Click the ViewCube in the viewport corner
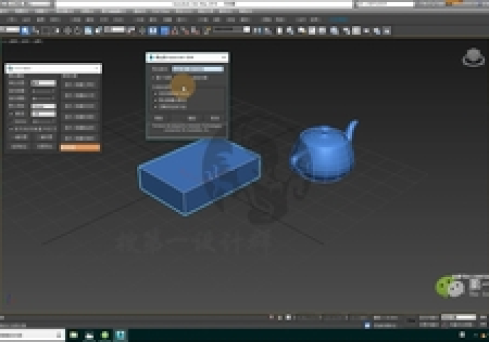 click(473, 60)
